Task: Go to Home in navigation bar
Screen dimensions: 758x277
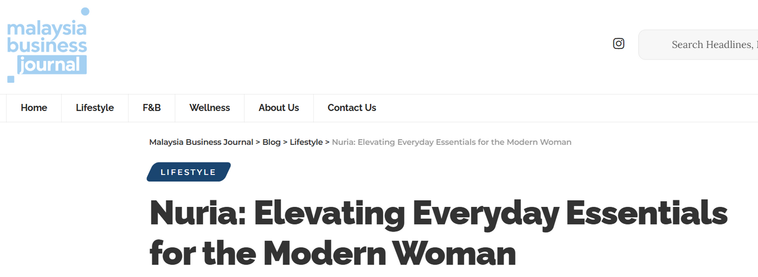Action: point(34,107)
